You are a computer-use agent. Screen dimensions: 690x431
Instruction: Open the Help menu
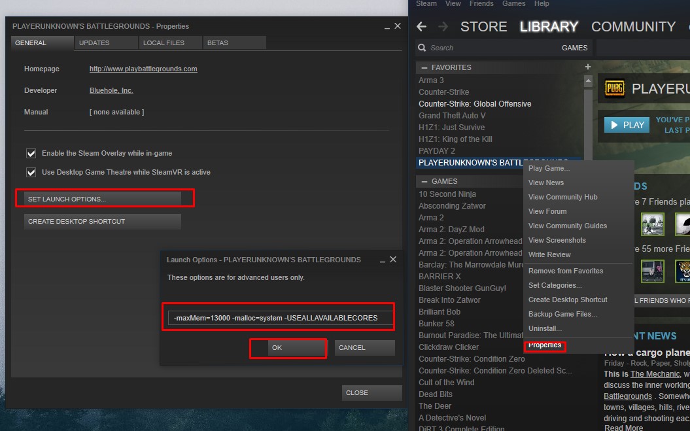coord(542,3)
